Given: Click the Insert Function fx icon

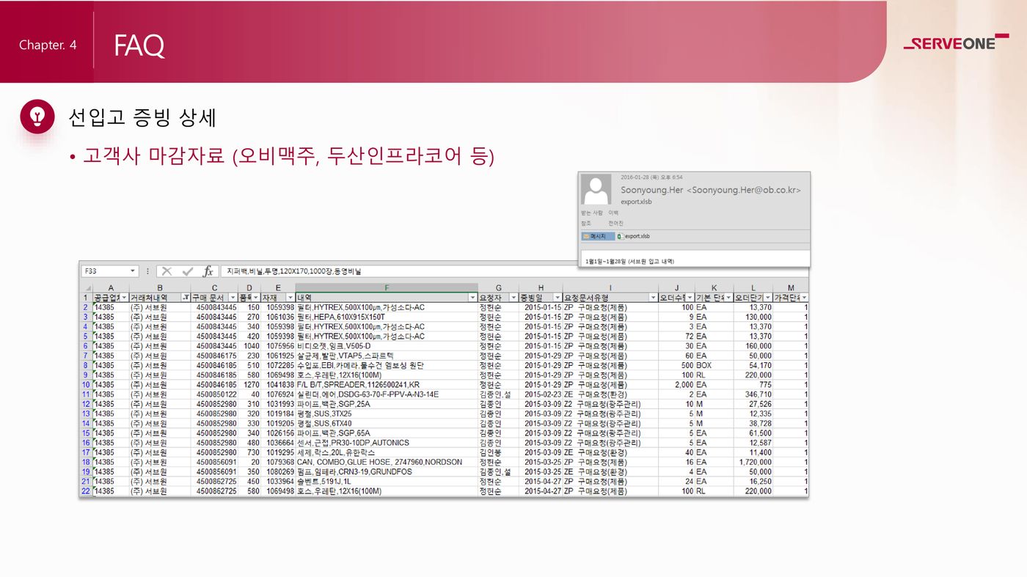Looking at the screenshot, I should click(208, 271).
